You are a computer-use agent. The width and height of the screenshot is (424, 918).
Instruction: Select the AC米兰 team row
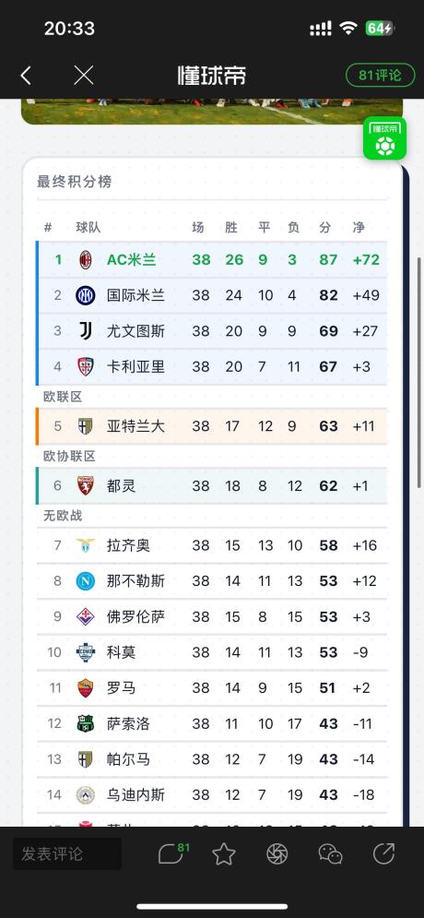tap(212, 259)
